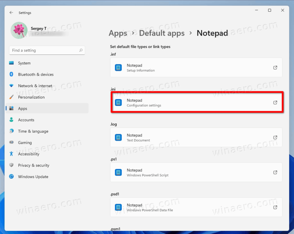Open the external link icon for .log
The image size is (294, 234).
pos(275,138)
